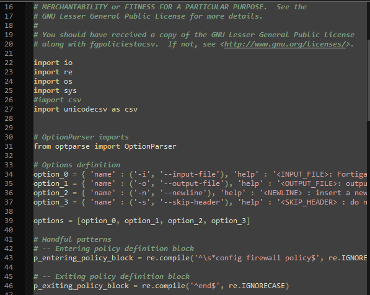Click the '# Handful patterns' comment

coord(73,239)
